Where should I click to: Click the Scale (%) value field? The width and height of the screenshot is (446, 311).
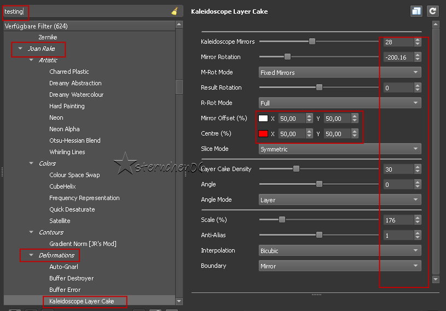coord(398,220)
